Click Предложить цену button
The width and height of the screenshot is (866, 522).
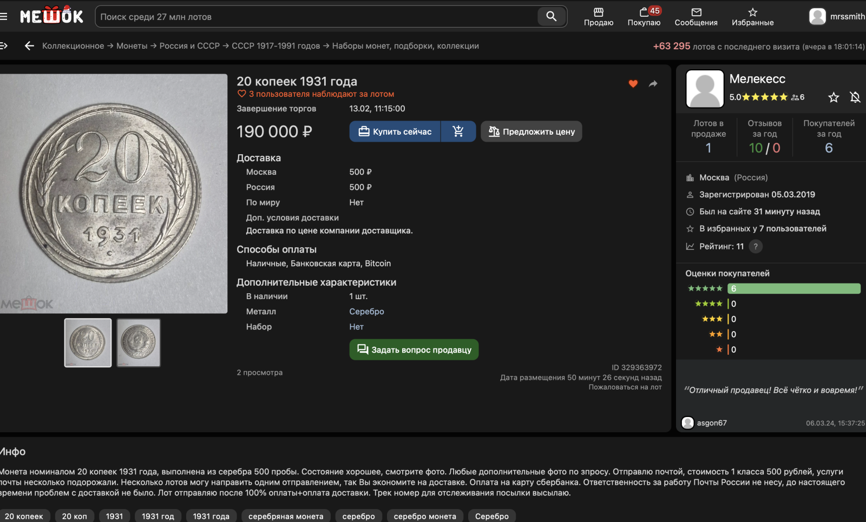531,131
